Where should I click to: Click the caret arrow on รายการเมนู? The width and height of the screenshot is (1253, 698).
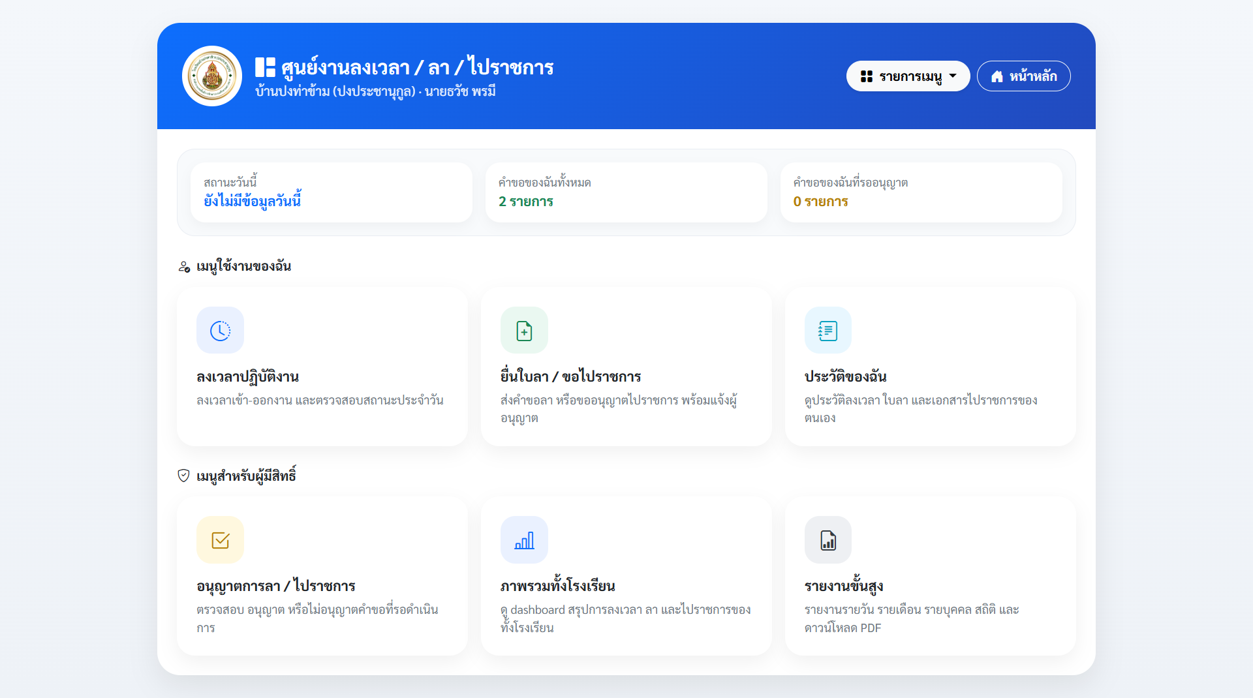[953, 76]
